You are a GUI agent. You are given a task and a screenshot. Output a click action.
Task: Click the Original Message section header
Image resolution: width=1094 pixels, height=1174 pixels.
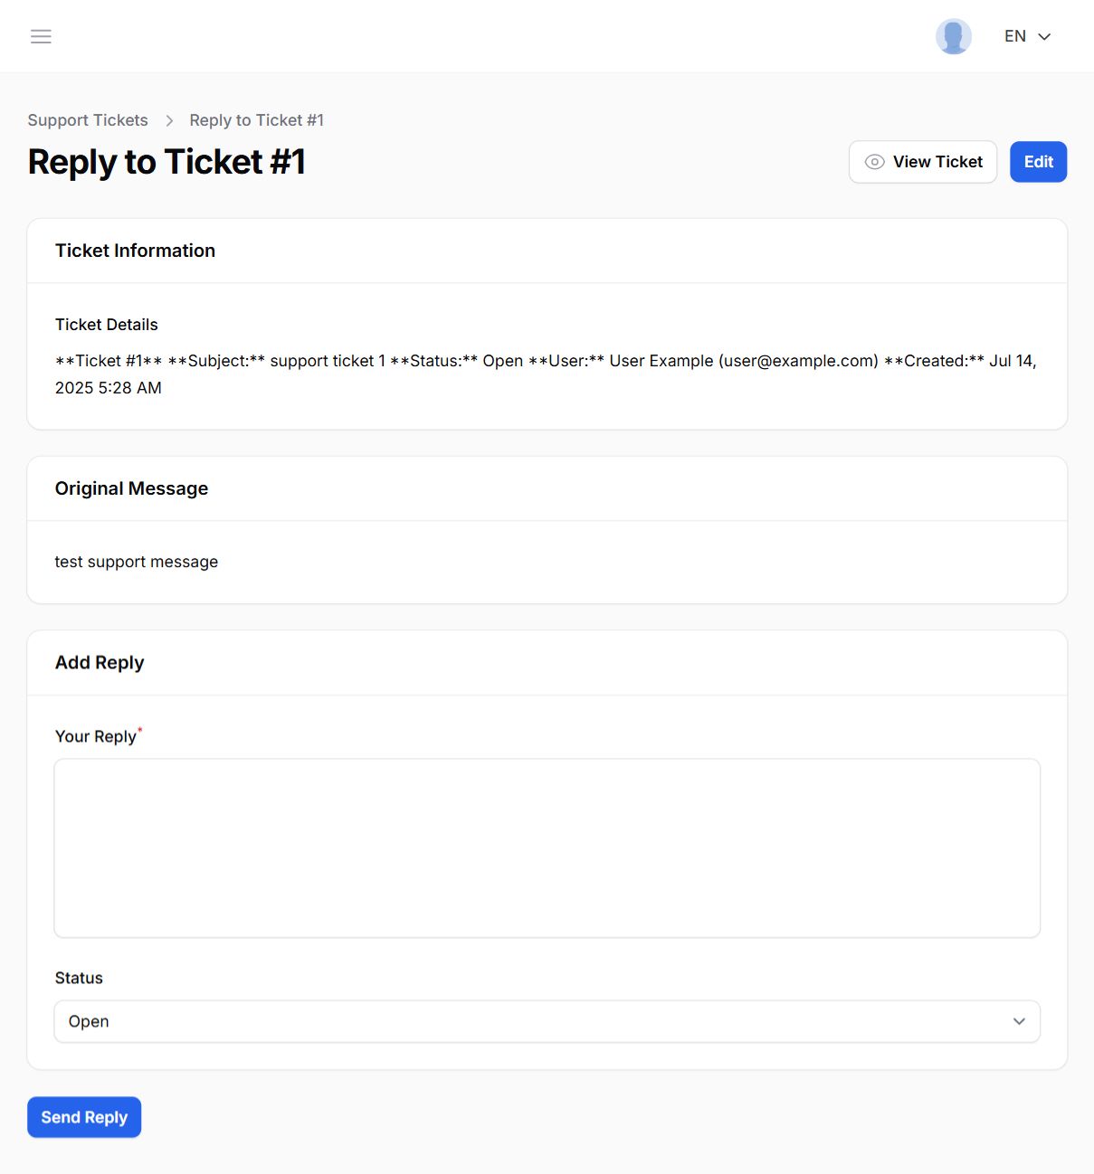131,488
